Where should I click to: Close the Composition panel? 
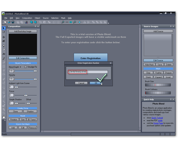click(38, 26)
